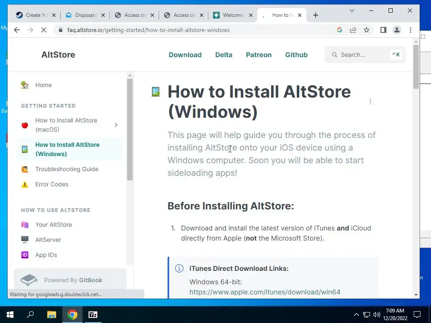The height and width of the screenshot is (323, 431).
Task: Open the notification center
Action: click(417, 315)
